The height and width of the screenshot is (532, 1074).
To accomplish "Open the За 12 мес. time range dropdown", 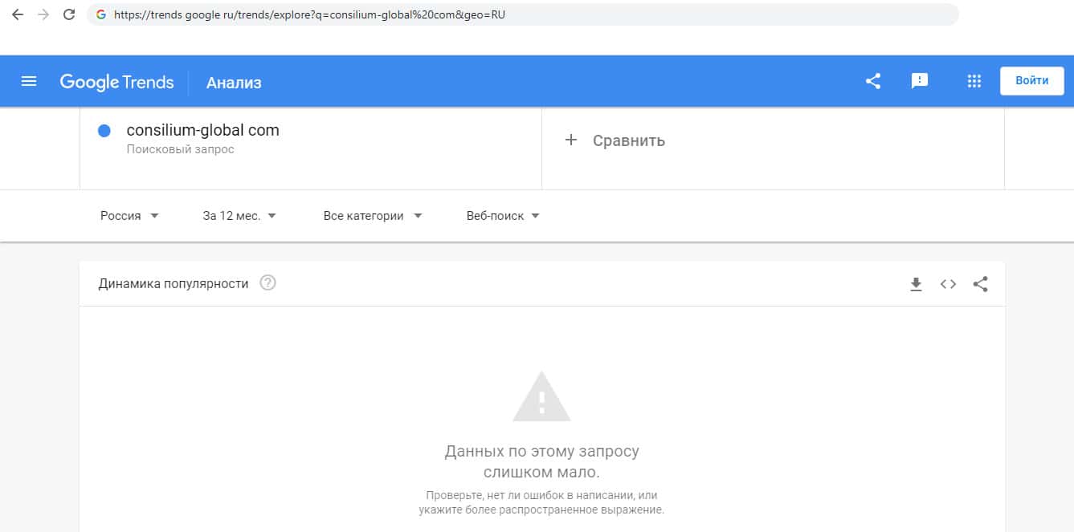I will (239, 216).
